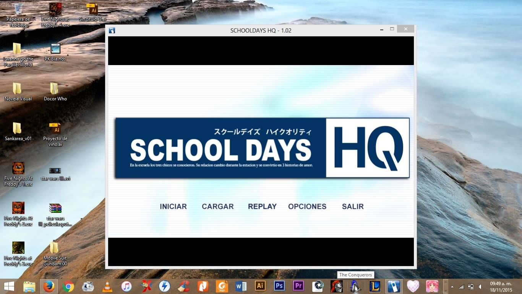Click the silver knight helmet taskbar icon

(356, 286)
